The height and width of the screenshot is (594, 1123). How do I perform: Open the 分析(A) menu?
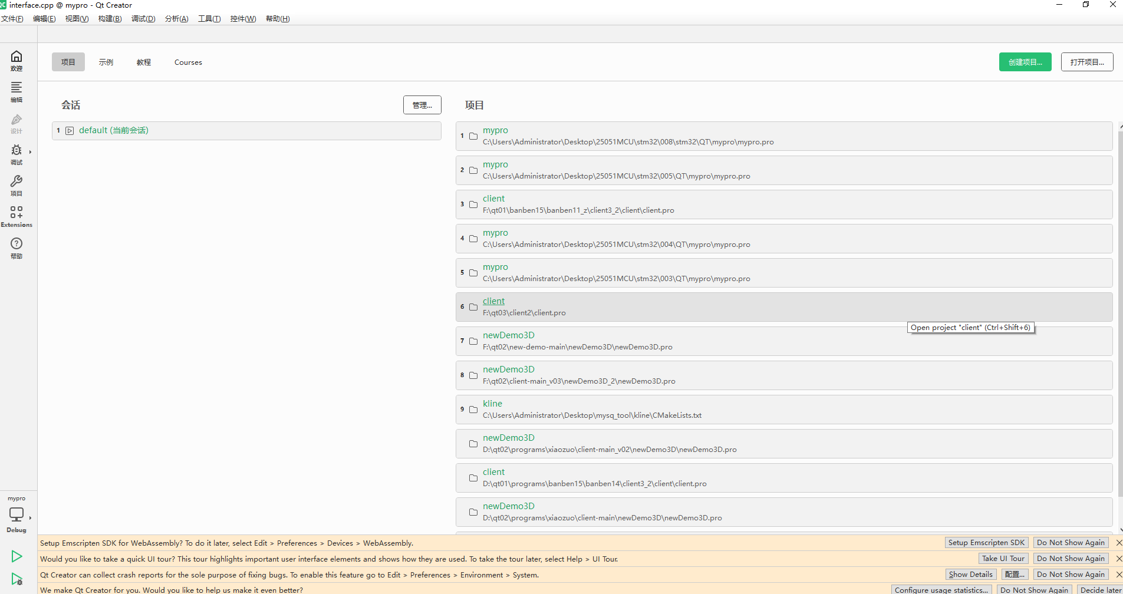177,19
